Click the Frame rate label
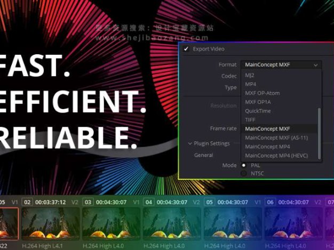This screenshot has width=334, height=250. [x=223, y=129]
